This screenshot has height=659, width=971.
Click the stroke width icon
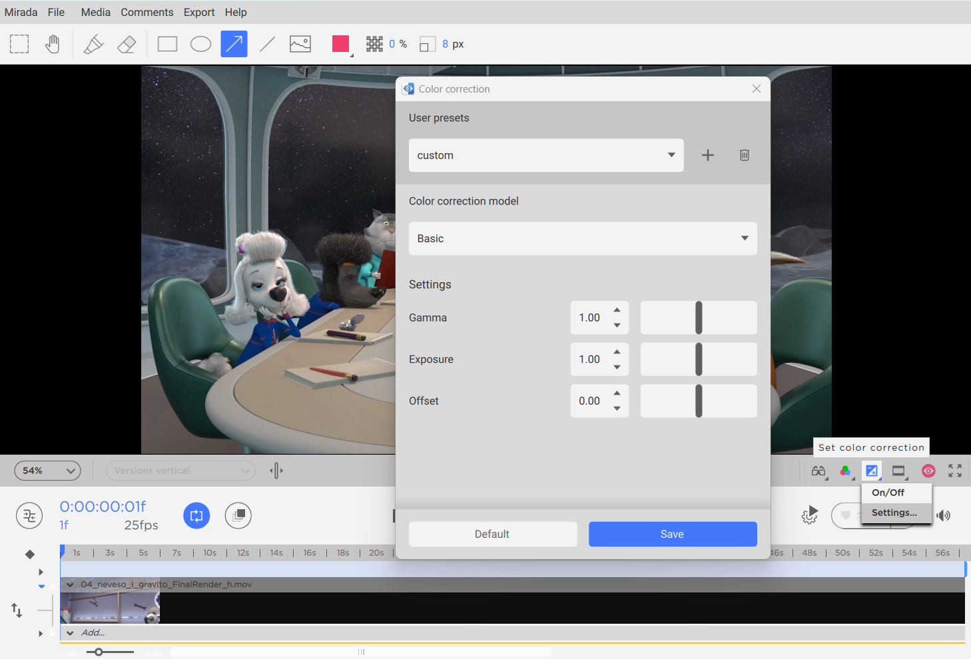tap(427, 45)
